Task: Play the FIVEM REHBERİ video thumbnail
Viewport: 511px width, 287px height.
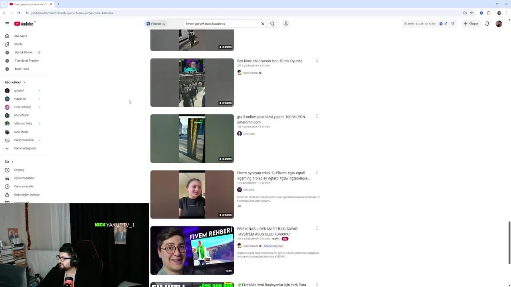Action: [192, 250]
